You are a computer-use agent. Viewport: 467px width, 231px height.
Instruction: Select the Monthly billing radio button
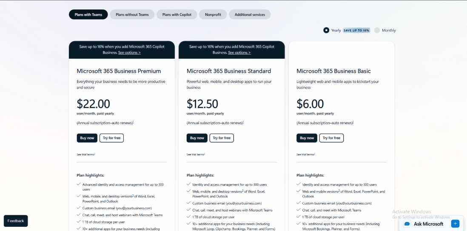[377, 30]
